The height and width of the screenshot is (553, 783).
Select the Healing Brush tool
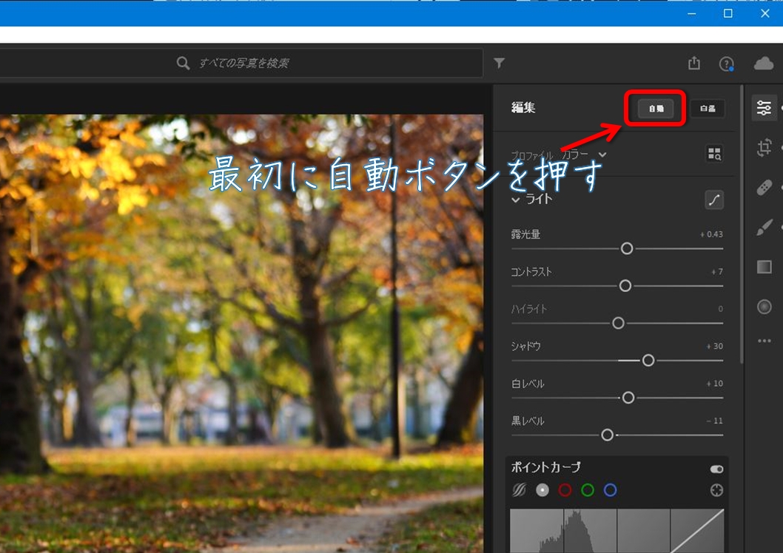coord(764,188)
